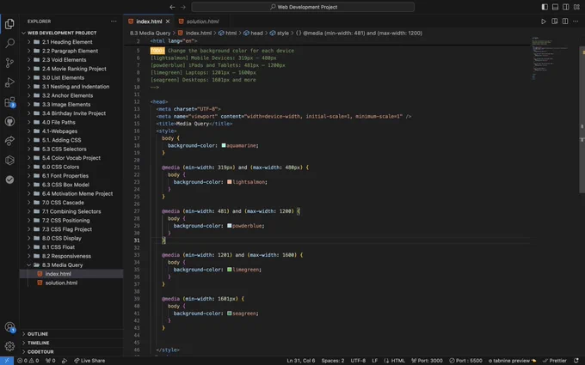Click the Web Development Project search box
Screen dimensions: 585x365
click(x=303, y=7)
